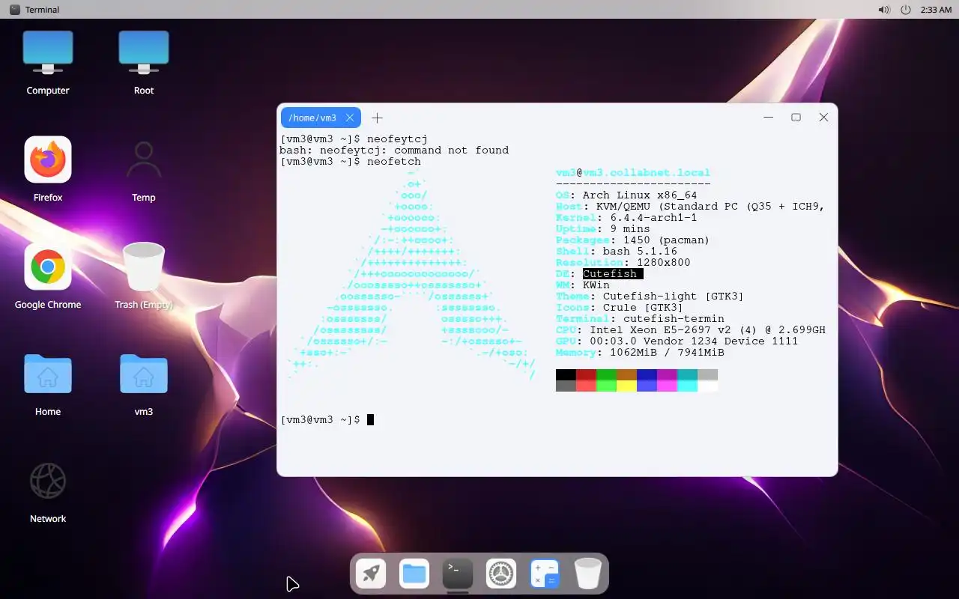Click the '9 mins' uptime value

pos(630,229)
